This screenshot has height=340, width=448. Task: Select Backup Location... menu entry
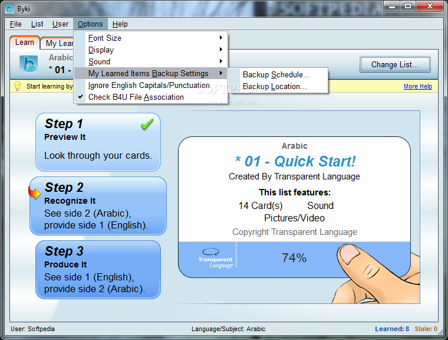tap(278, 86)
